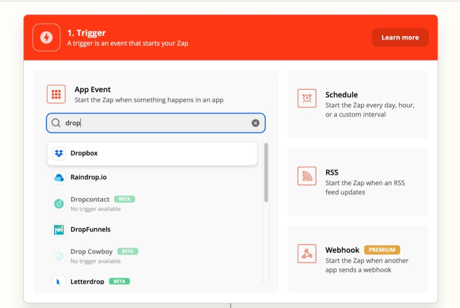Choose the Schedule trigger heading
Viewport: 460px width, 308px height.
341,95
